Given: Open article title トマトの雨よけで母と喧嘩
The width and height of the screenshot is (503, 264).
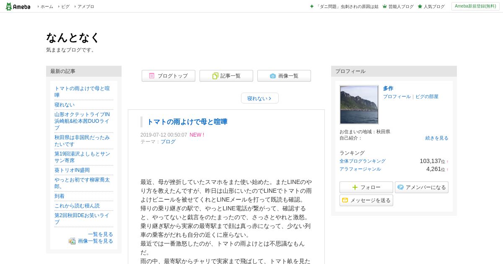Looking at the screenshot, I should pos(187,122).
